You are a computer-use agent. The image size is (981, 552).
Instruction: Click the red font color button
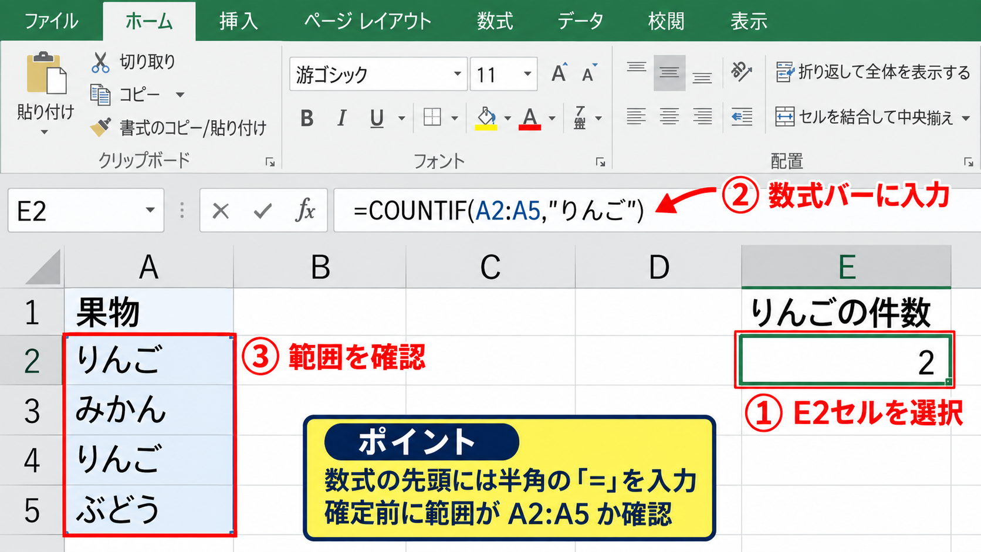tap(530, 118)
